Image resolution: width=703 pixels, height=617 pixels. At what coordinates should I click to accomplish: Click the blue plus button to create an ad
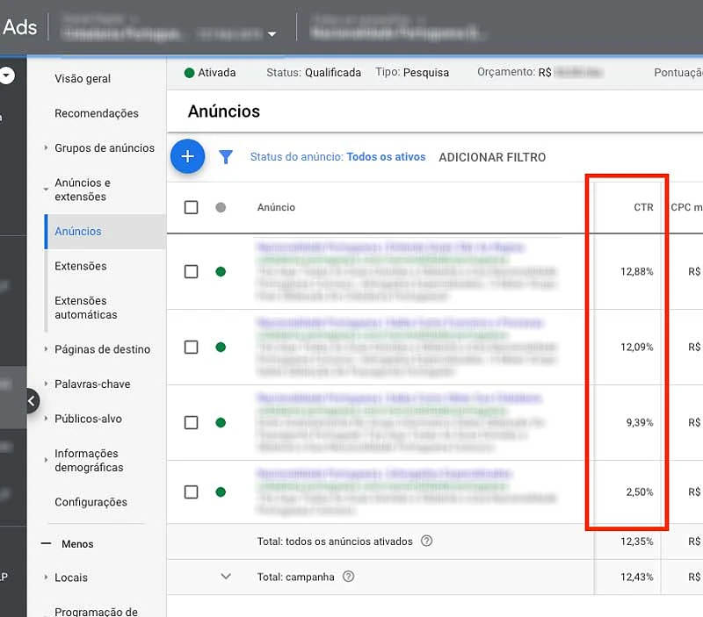187,156
